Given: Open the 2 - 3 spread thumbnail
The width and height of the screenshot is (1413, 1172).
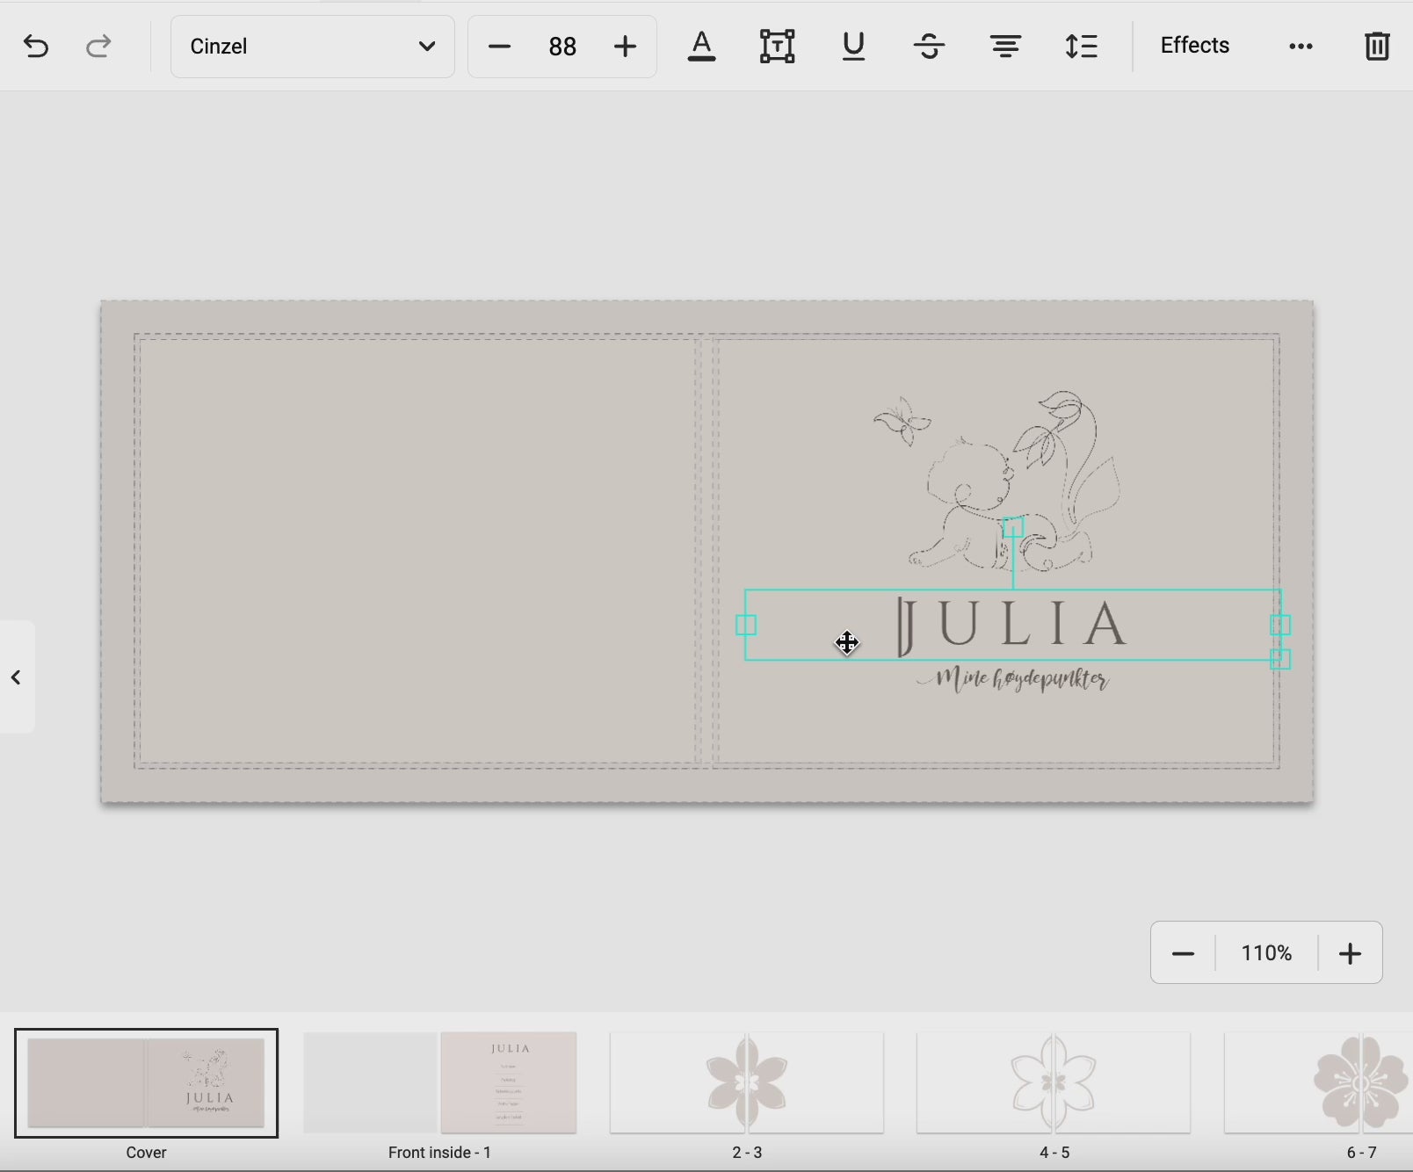Looking at the screenshot, I should 747,1082.
